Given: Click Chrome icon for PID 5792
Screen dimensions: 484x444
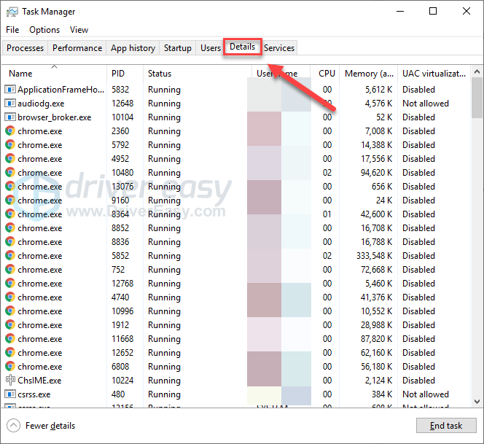Looking at the screenshot, I should click(x=10, y=145).
